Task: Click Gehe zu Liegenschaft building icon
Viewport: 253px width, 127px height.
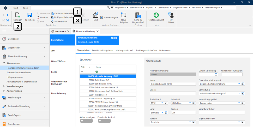Action: click(x=138, y=15)
